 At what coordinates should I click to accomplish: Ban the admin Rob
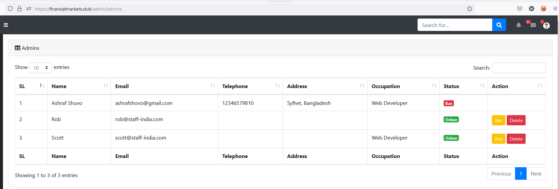point(498,120)
